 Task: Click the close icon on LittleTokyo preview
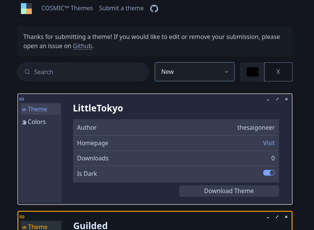(x=286, y=99)
